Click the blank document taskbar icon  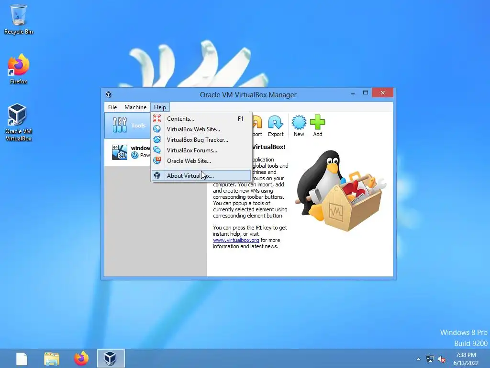(x=22, y=358)
